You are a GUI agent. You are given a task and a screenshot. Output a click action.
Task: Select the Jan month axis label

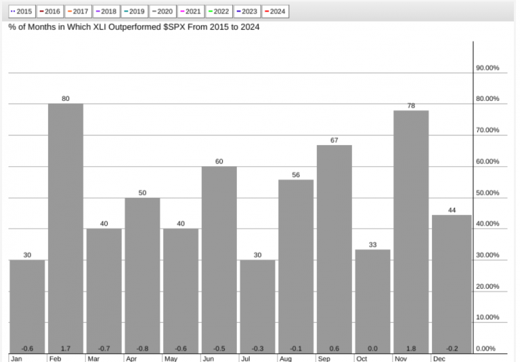(16, 359)
